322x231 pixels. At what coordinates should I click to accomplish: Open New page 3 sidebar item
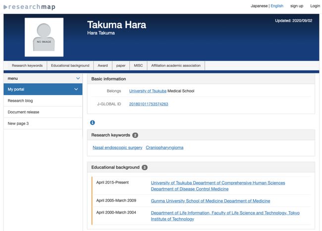18,123
